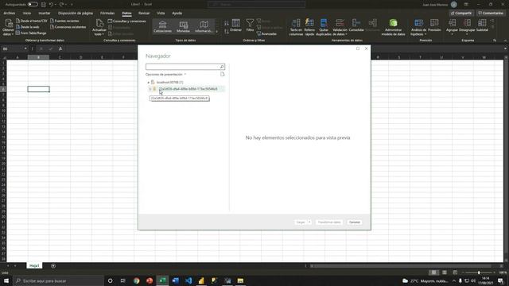Screen dimensions: 509x286
Task: Expand the data types gallery arrow
Action: 217,32
